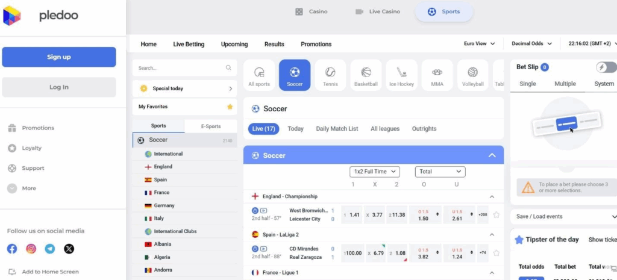Open the 1x2 Full Time market dropdown
This screenshot has height=280, width=617.
[x=374, y=172]
